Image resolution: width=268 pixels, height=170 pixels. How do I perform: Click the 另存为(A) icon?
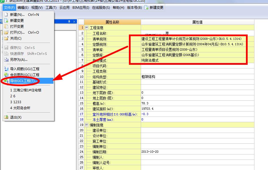pyautogui.click(x=6, y=59)
